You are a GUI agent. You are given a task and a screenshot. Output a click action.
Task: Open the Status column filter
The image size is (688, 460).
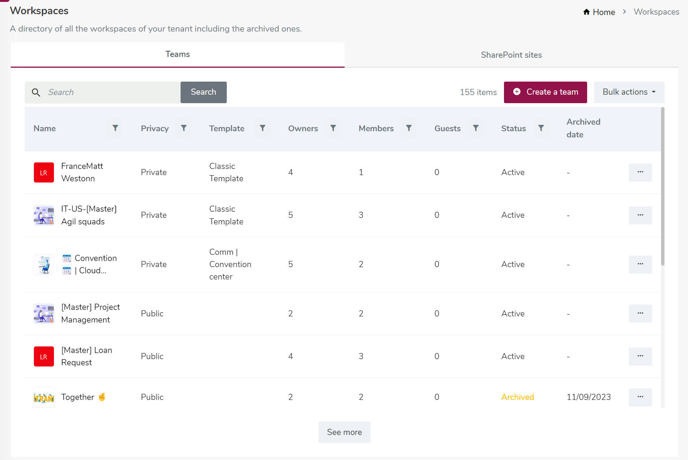tap(541, 128)
